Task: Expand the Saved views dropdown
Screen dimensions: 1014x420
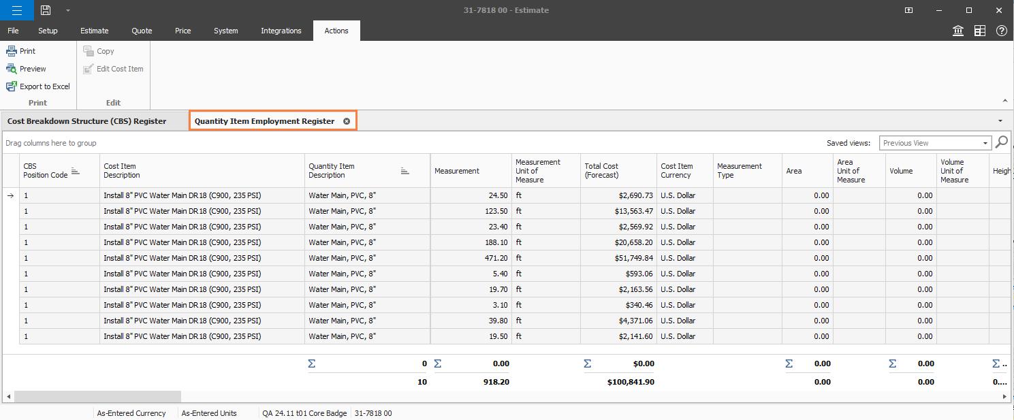Action: click(985, 143)
